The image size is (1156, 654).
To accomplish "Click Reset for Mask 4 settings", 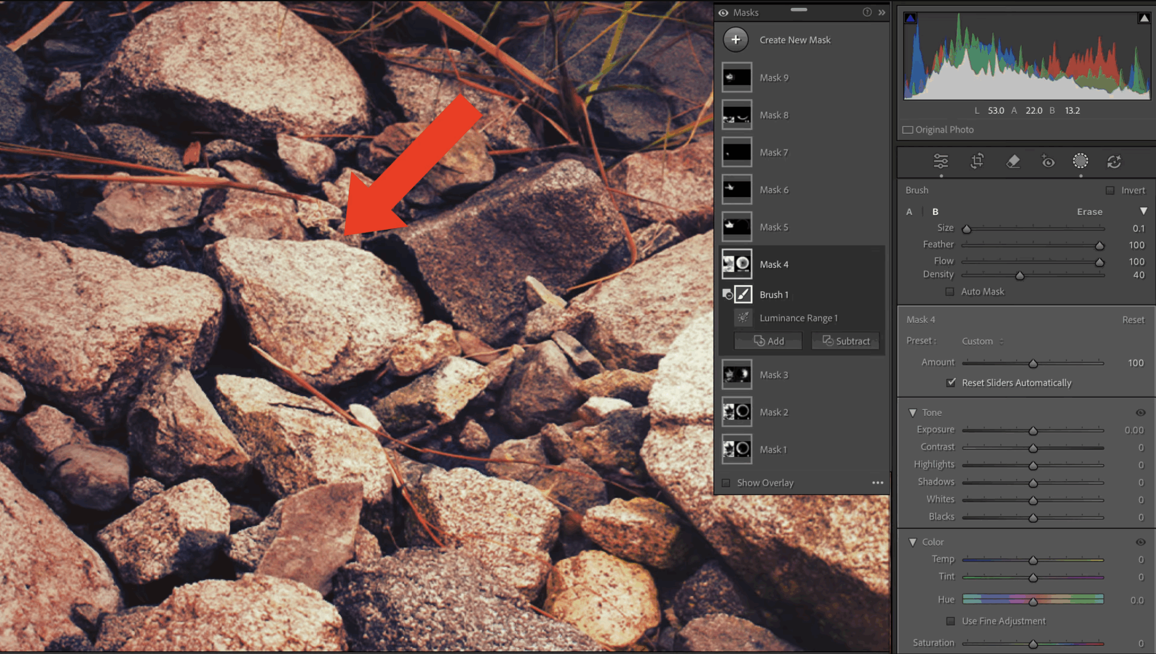I will point(1133,320).
